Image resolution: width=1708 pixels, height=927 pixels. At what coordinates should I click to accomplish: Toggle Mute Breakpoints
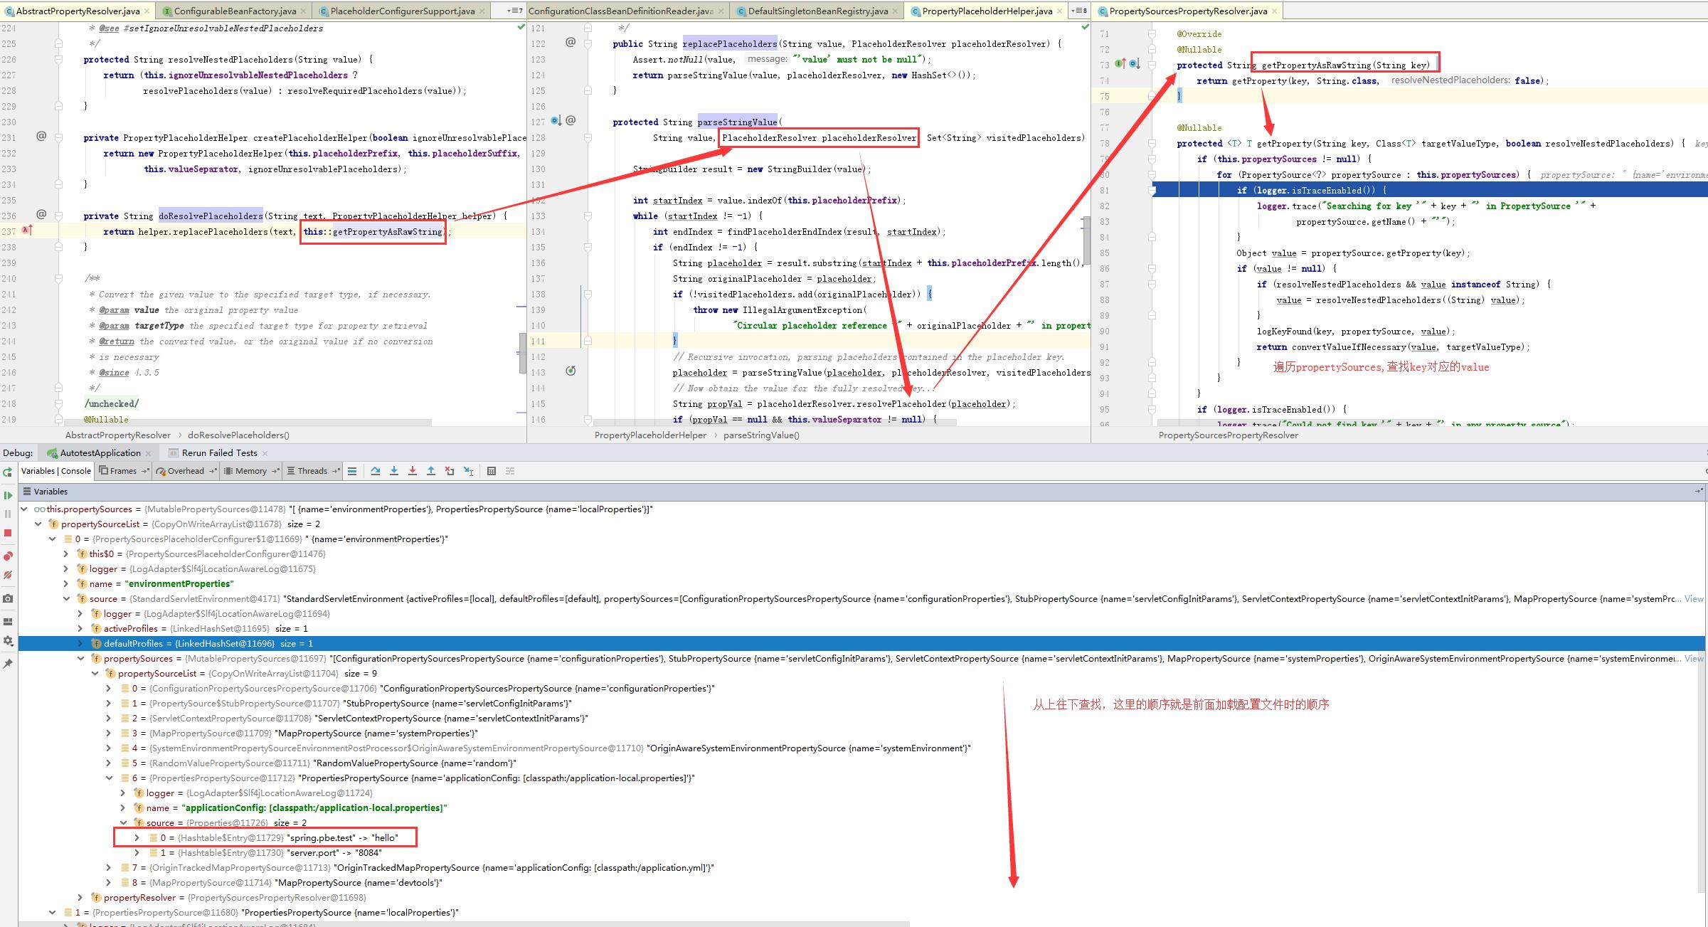8,573
